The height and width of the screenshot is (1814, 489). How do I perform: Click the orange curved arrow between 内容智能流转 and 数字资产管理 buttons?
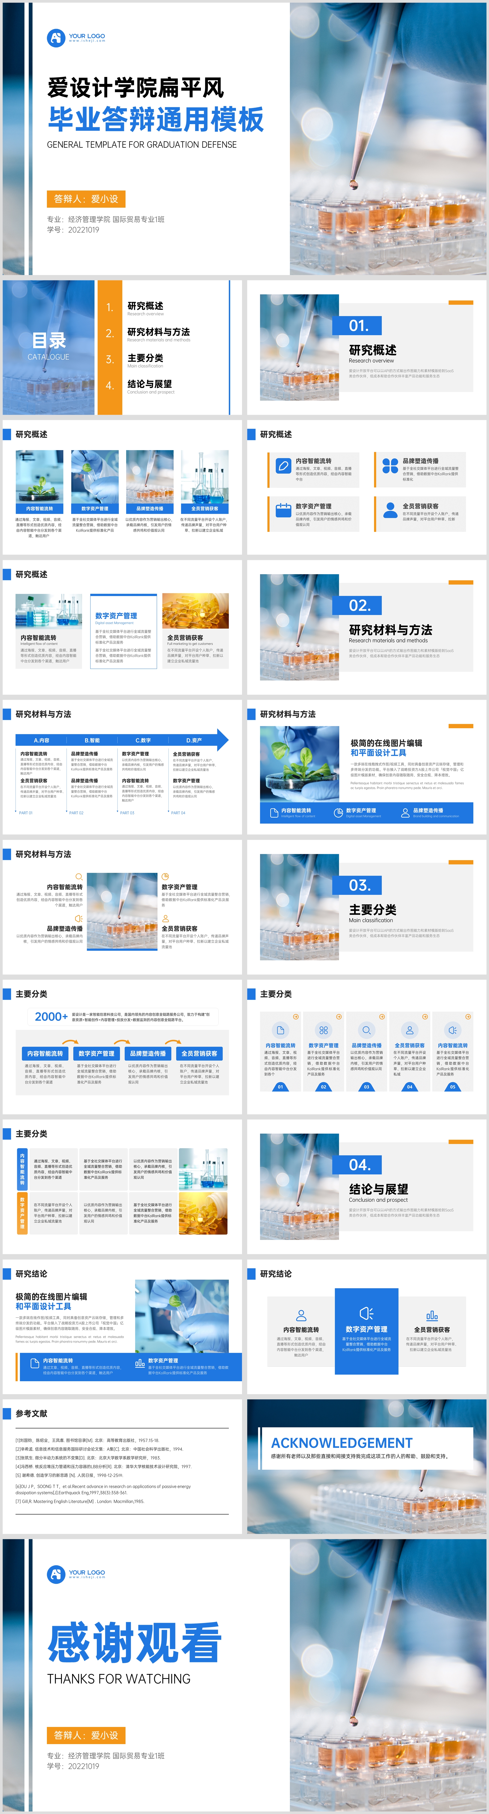(70, 1042)
